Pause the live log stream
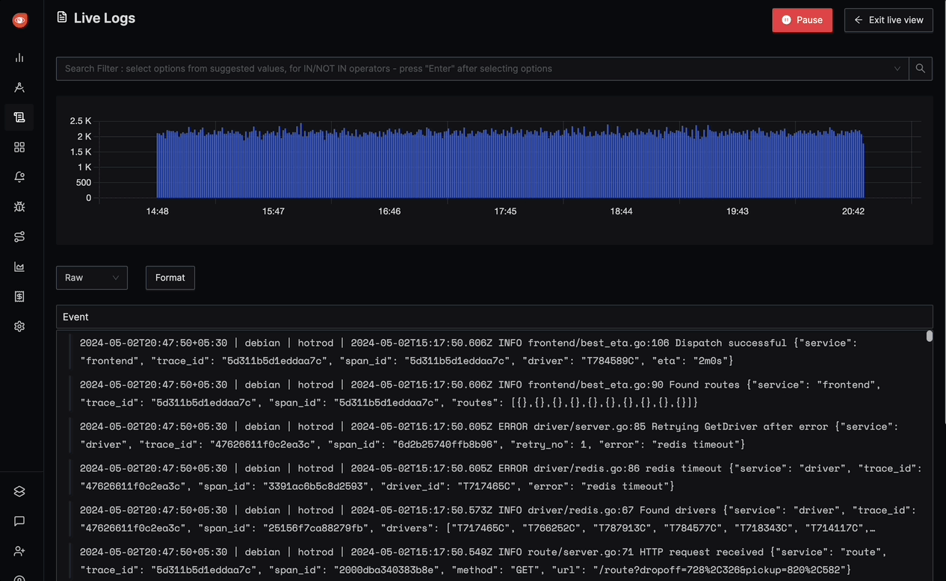This screenshot has height=581, width=946. 802,20
